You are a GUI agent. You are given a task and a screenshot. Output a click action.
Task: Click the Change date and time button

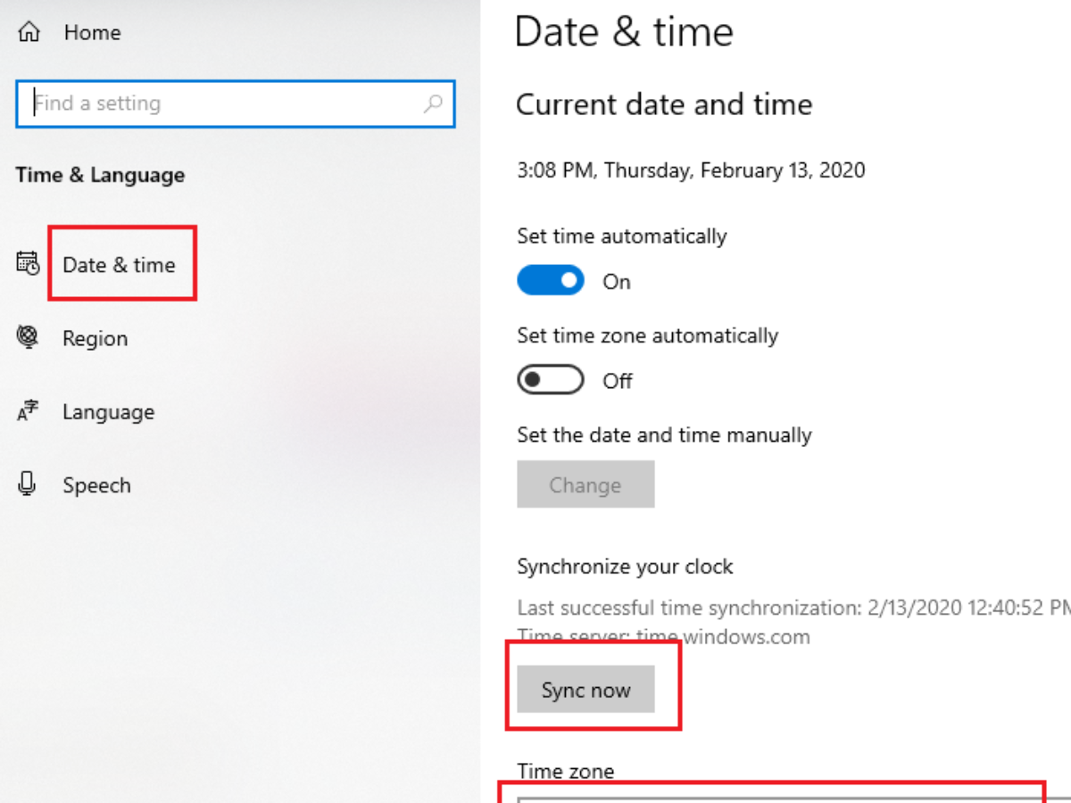[x=585, y=484]
